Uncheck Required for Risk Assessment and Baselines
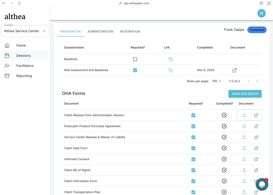This screenshot has height=195, width=273. (x=135, y=70)
